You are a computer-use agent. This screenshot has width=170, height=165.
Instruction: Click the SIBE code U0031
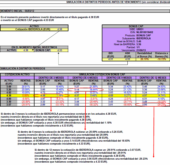click(140, 29)
